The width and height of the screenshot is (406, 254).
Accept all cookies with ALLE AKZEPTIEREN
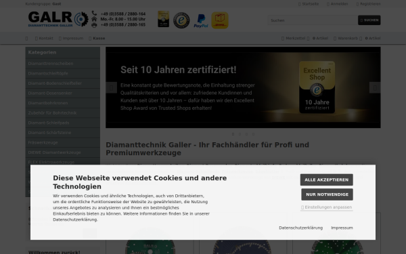pyautogui.click(x=327, y=179)
